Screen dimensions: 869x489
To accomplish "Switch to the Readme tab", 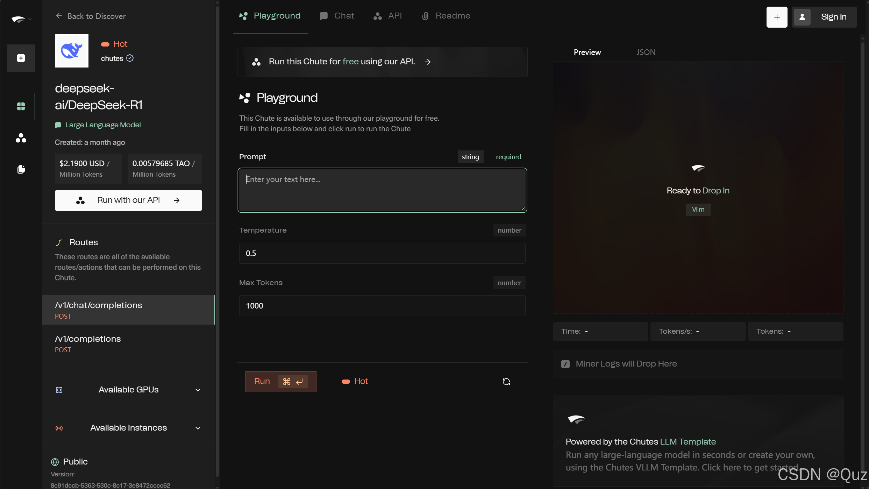I will [x=446, y=16].
